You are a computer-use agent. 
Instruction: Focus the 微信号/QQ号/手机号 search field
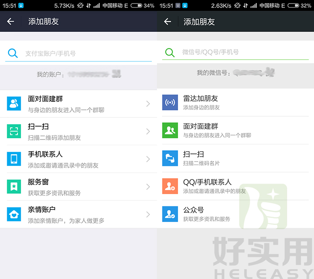235,52
